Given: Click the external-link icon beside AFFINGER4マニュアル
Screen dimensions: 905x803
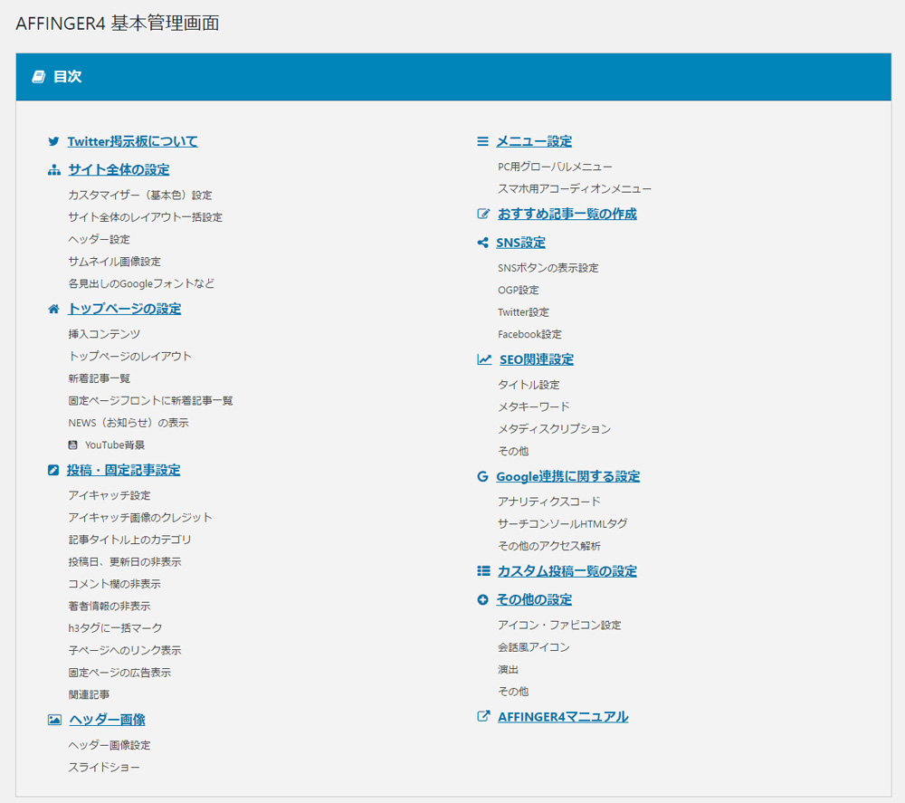Looking at the screenshot, I should point(483,716).
